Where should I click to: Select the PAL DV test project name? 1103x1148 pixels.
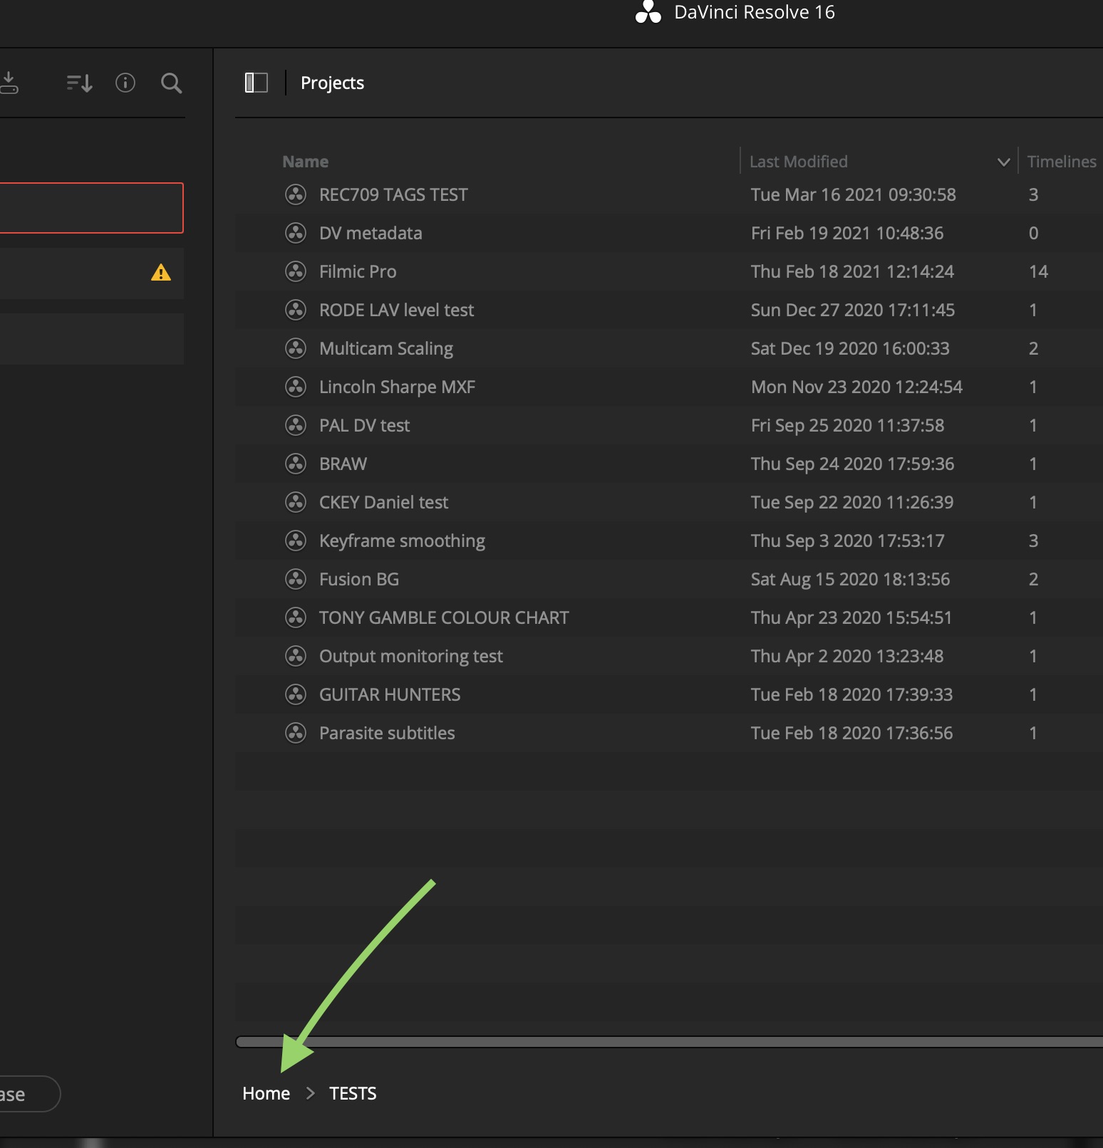[x=364, y=425]
